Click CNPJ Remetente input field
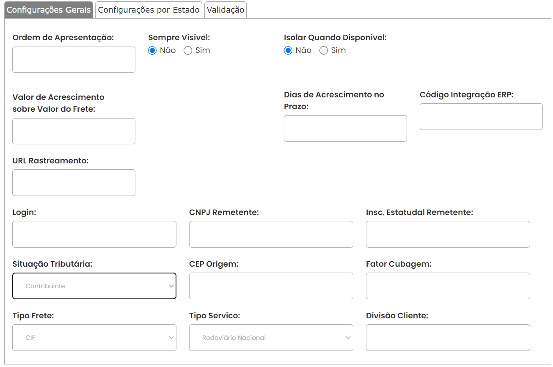The width and height of the screenshot is (553, 367). point(271,234)
